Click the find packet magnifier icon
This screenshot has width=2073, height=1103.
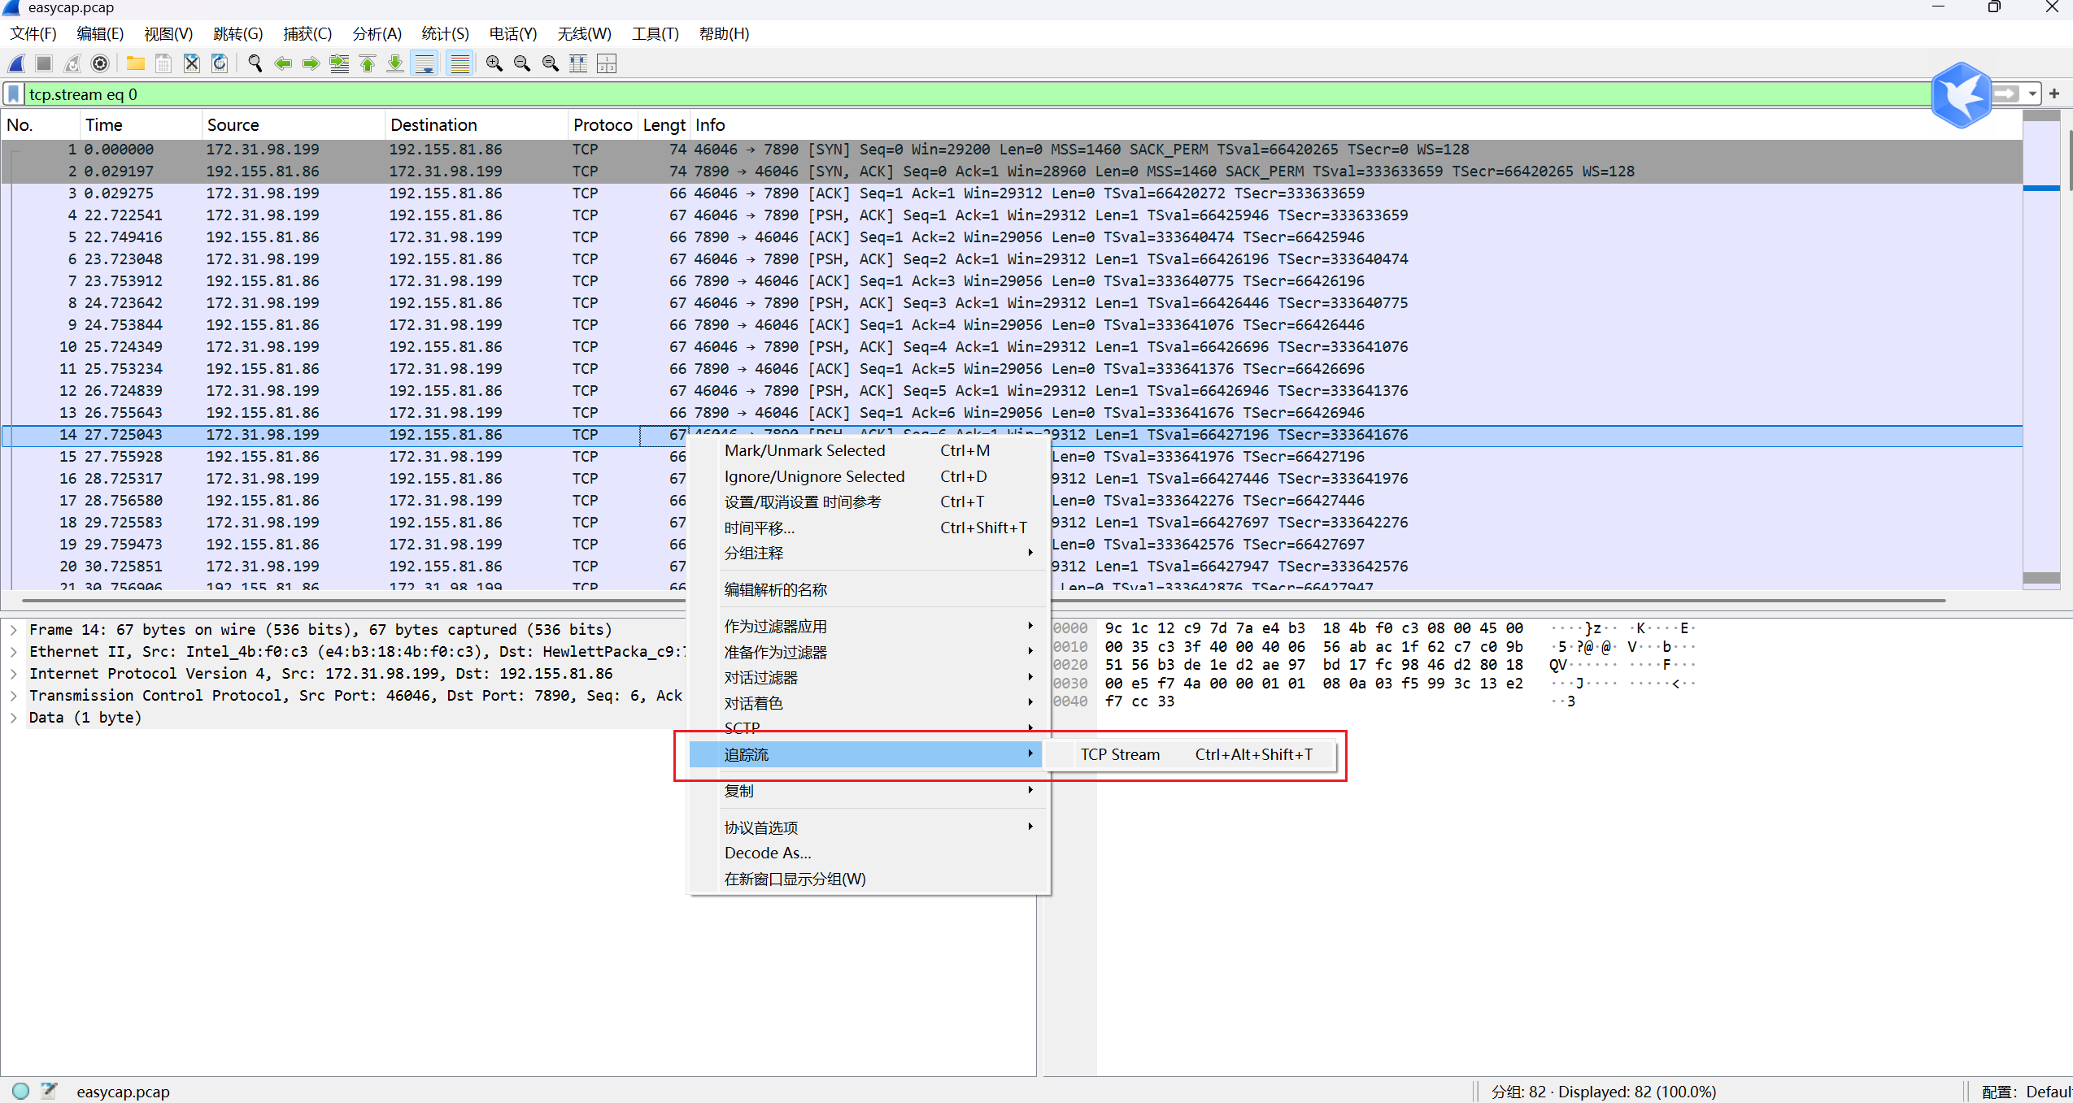click(255, 63)
